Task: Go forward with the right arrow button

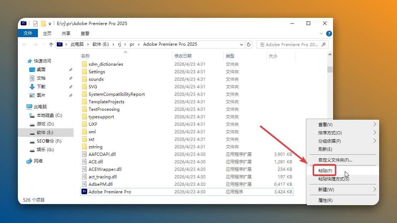Action: pyautogui.click(x=35, y=45)
